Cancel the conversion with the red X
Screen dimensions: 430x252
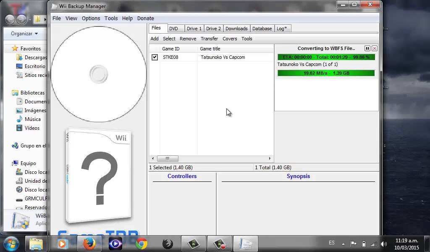374,48
